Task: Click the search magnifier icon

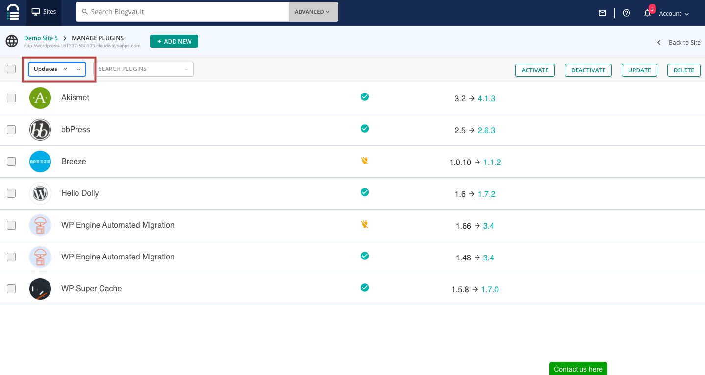Action: 85,12
